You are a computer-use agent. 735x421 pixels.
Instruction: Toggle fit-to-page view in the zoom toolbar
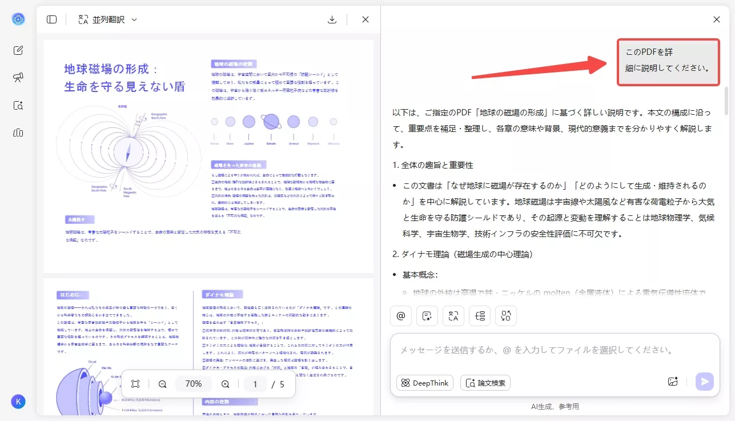(135, 384)
